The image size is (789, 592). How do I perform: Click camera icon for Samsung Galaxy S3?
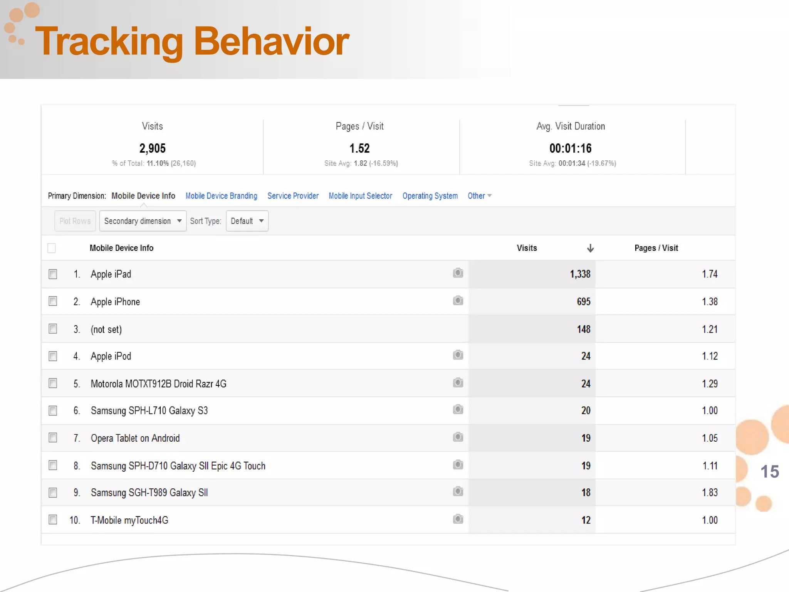click(x=458, y=409)
